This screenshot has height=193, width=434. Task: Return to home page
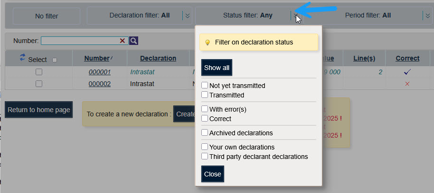pos(39,110)
